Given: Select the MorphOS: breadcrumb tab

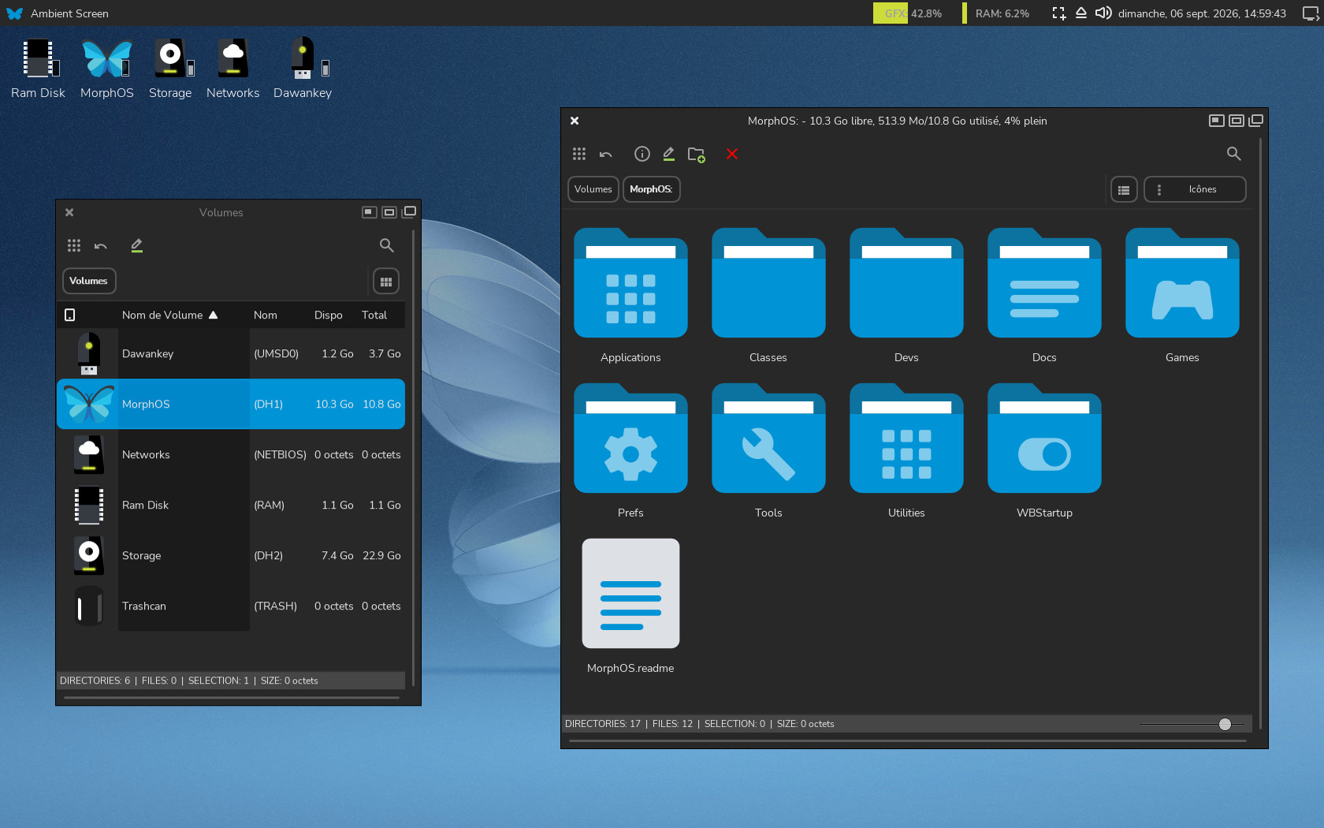Looking at the screenshot, I should click(652, 189).
